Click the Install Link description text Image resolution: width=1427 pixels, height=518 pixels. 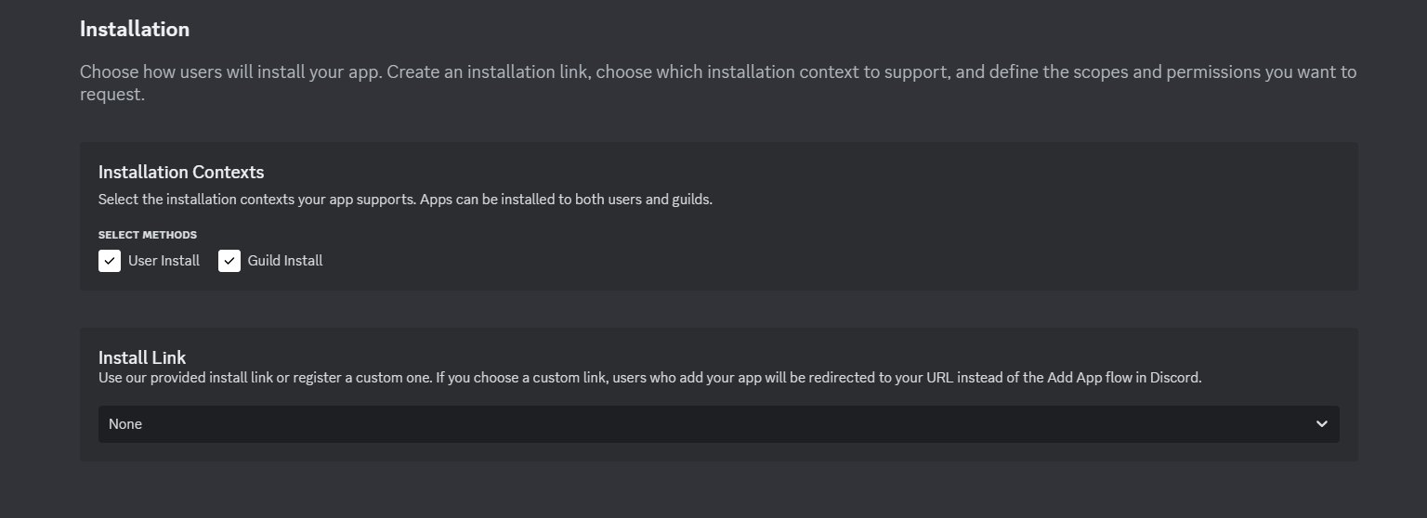tap(649, 378)
